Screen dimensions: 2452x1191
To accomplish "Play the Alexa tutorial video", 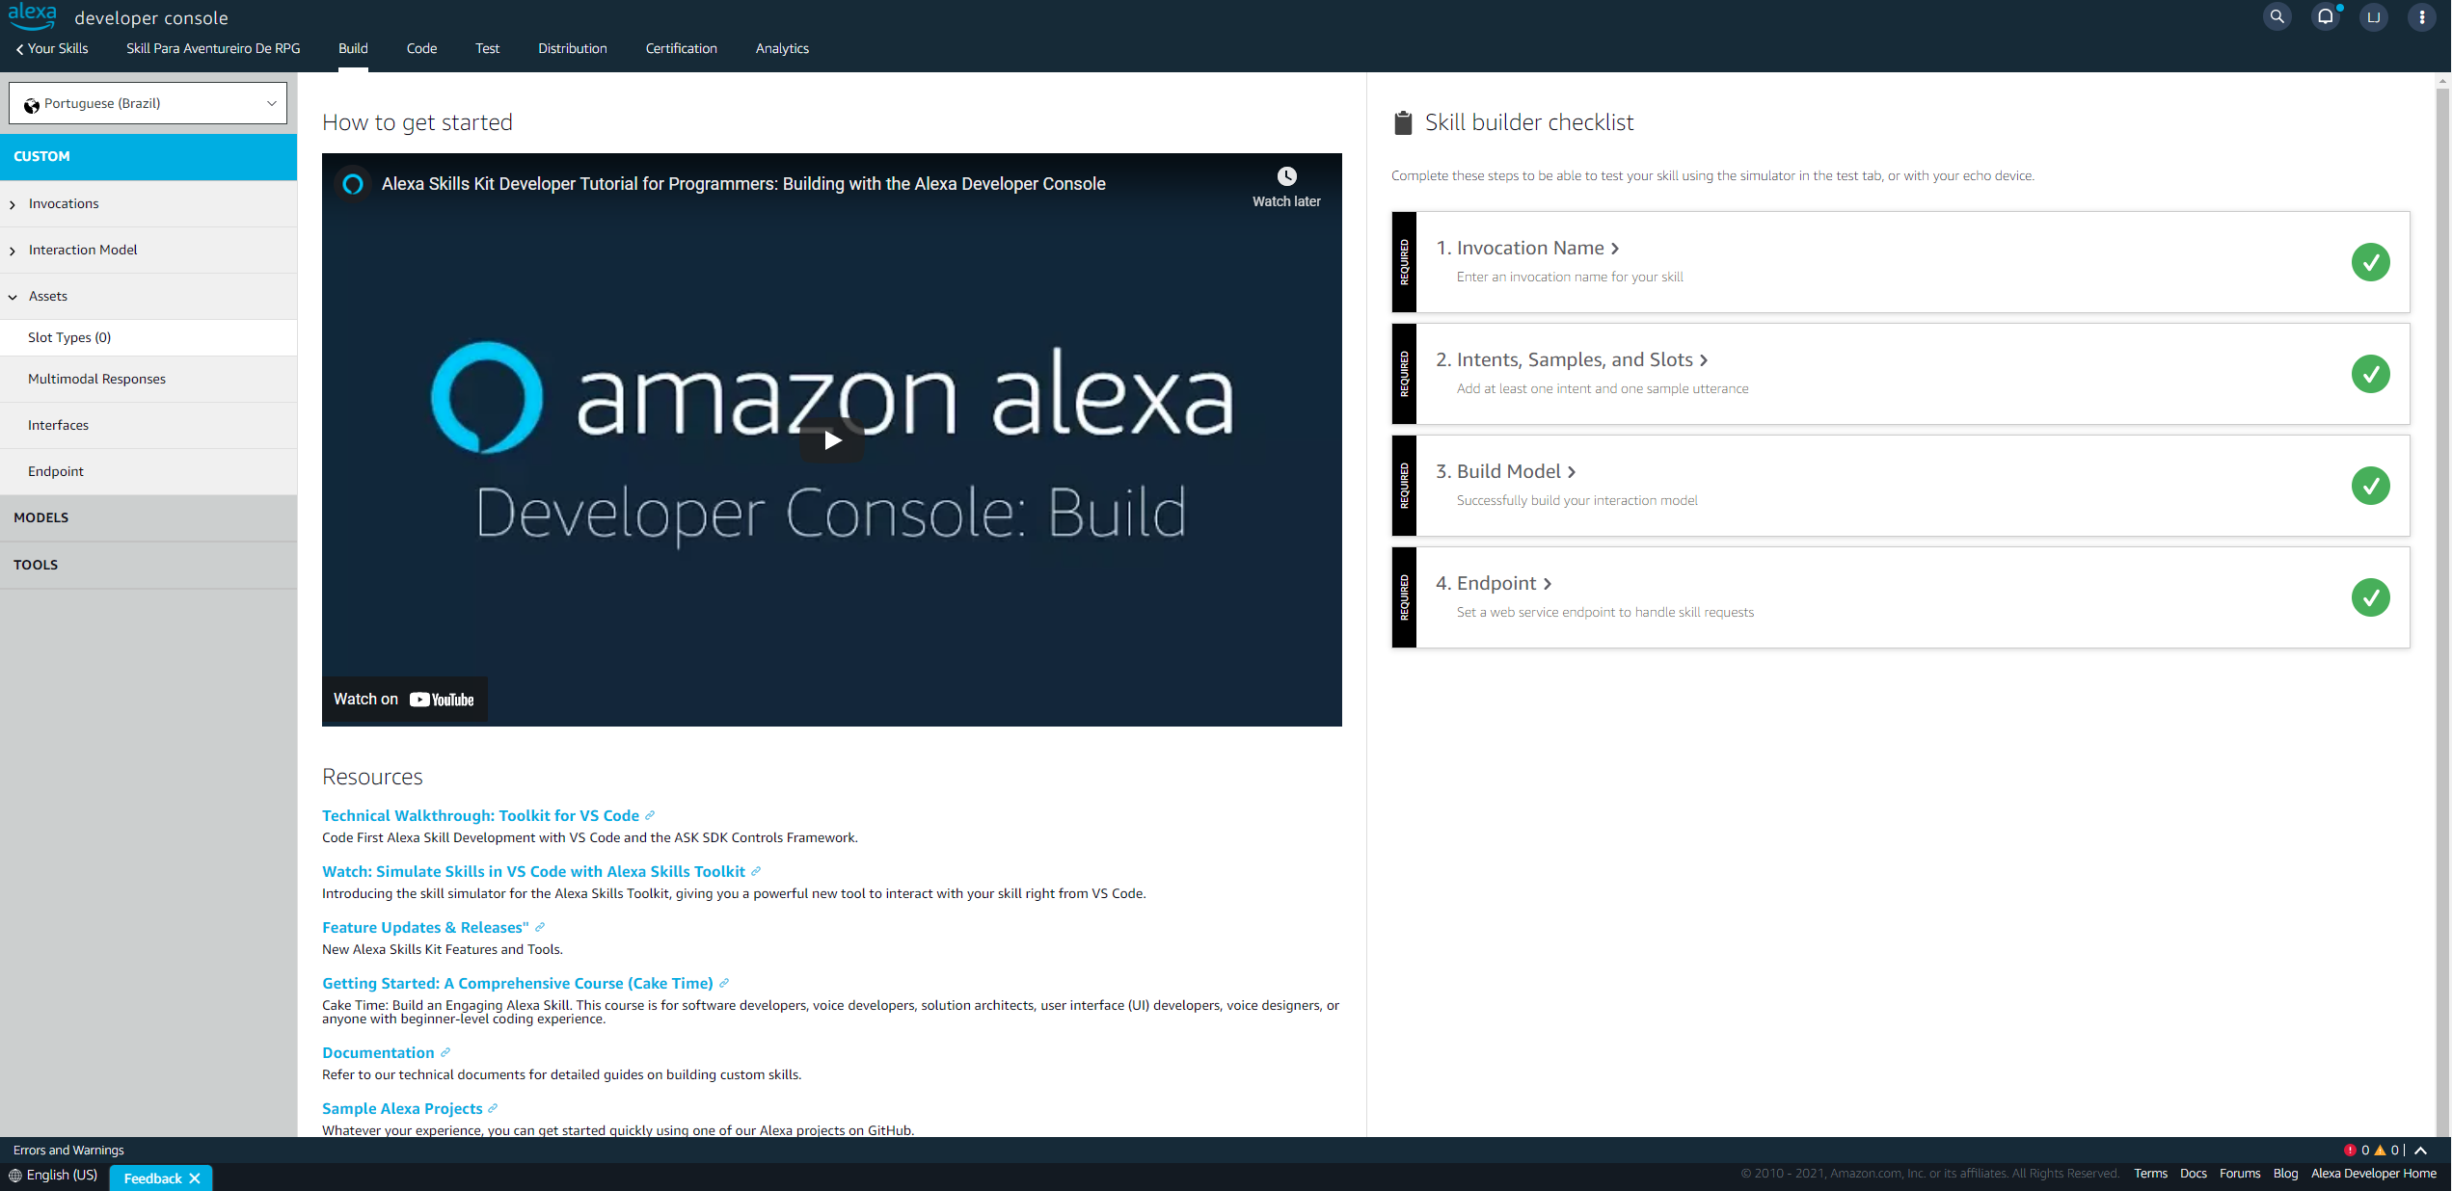I will pos(831,440).
